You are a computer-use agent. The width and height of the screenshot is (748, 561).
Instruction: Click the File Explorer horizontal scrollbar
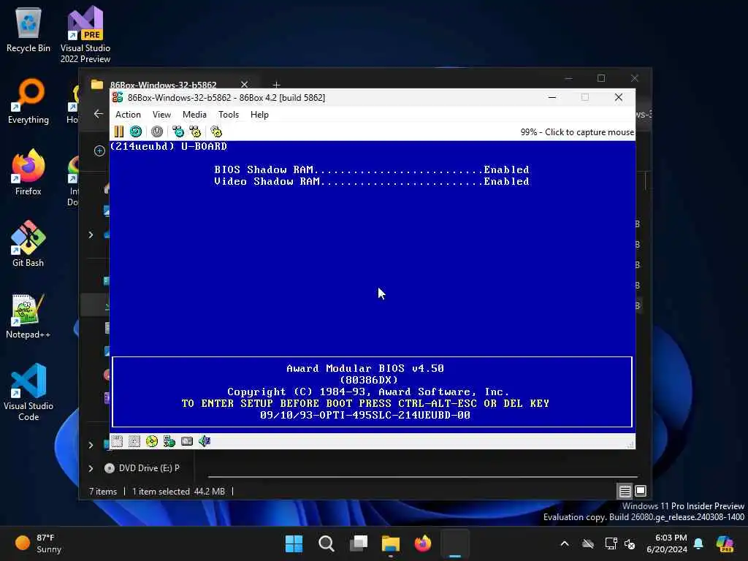(x=423, y=476)
